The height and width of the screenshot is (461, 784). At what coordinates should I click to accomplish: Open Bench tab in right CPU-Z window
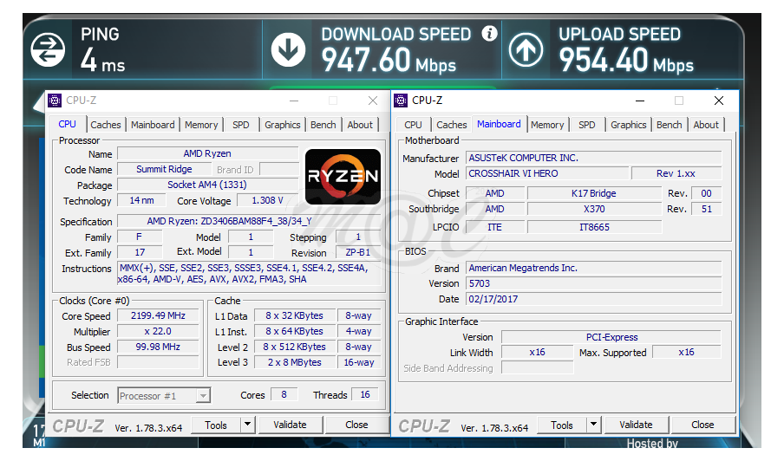click(x=669, y=125)
